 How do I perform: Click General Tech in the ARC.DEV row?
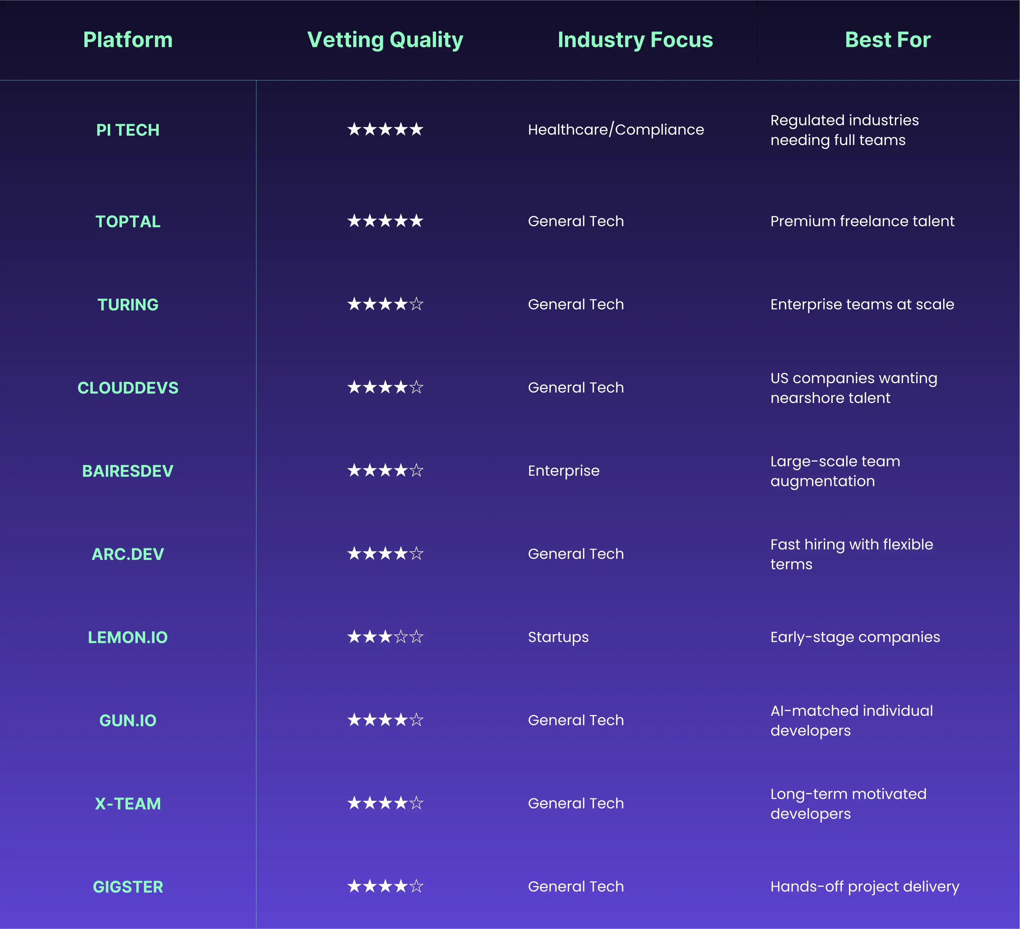576,553
